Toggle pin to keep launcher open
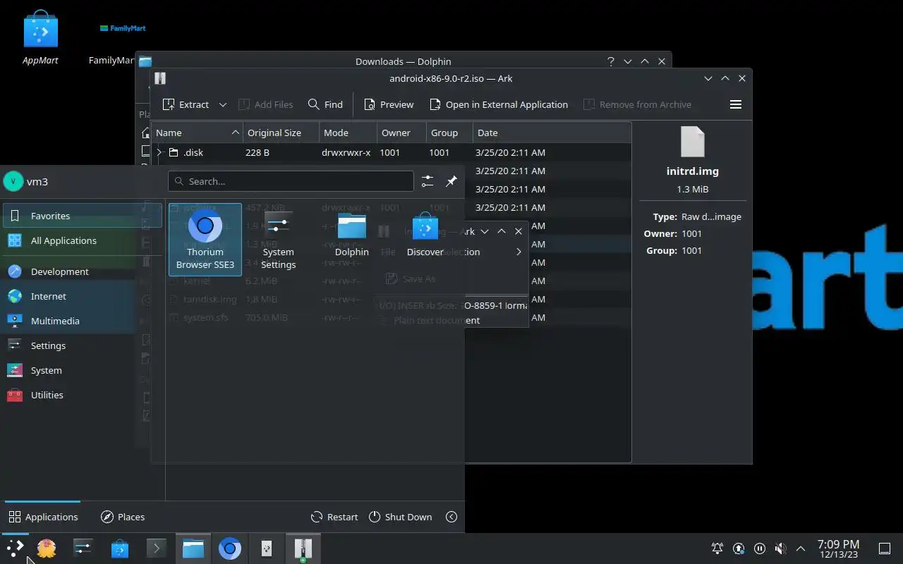This screenshot has width=903, height=564. [x=451, y=181]
